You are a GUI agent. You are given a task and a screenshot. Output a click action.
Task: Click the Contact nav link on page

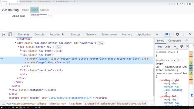(x=44, y=10)
